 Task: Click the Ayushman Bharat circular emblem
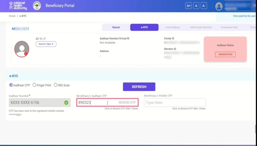(37, 6)
